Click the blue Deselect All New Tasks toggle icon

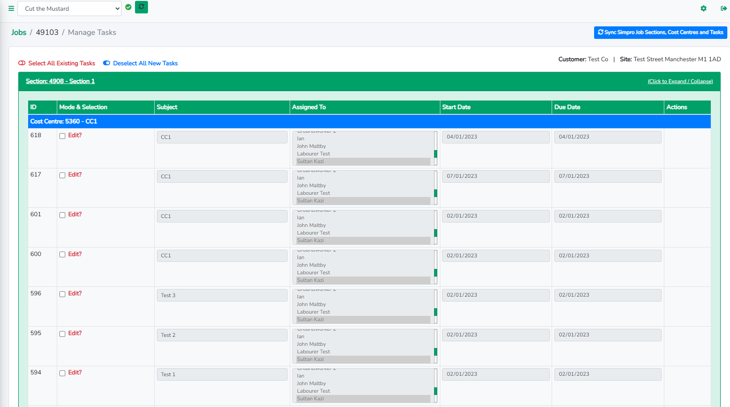(106, 63)
